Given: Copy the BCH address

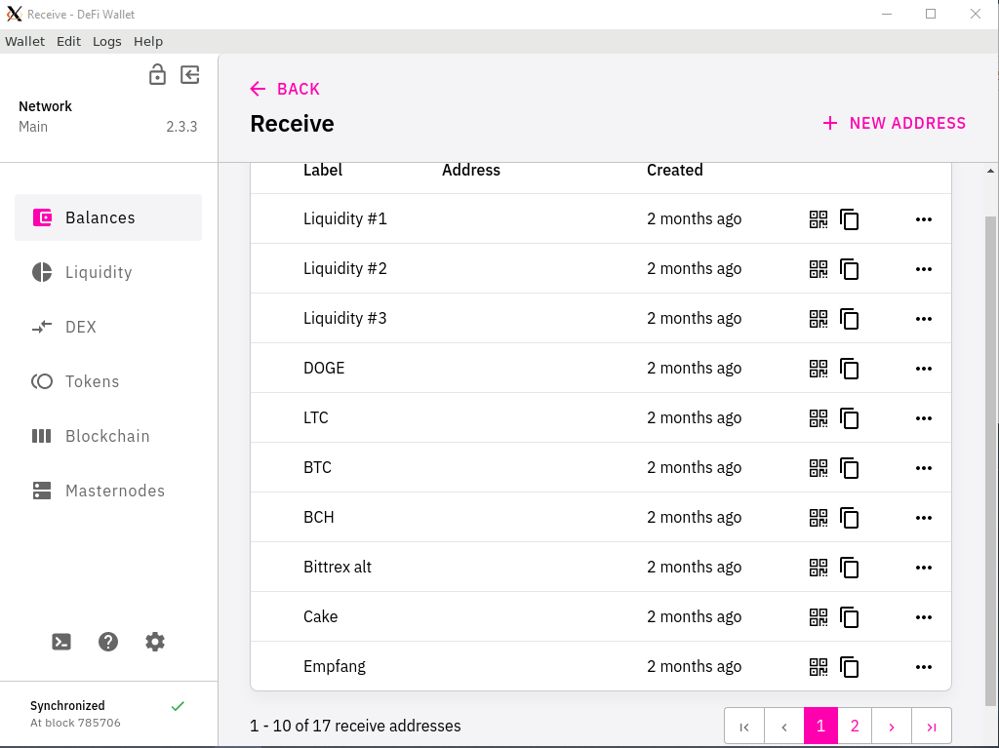Looking at the screenshot, I should [x=850, y=517].
